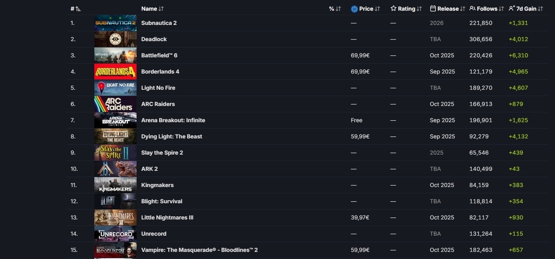555x259 pixels.
Task: Open the Light No Fire title link
Action: [x=158, y=88]
